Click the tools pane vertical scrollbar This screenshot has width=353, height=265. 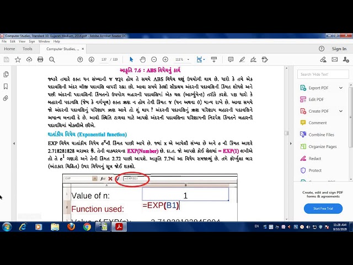coord(351,117)
